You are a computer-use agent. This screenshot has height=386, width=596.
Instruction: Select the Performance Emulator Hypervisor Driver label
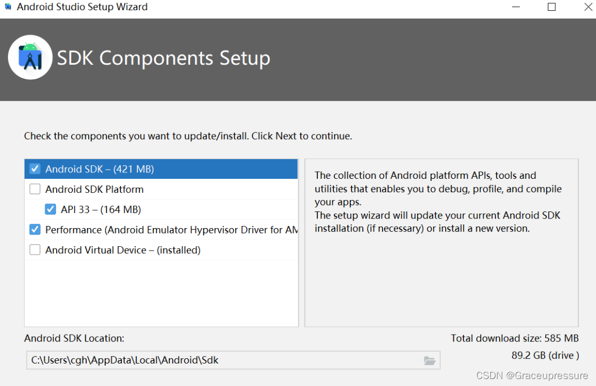pos(171,230)
